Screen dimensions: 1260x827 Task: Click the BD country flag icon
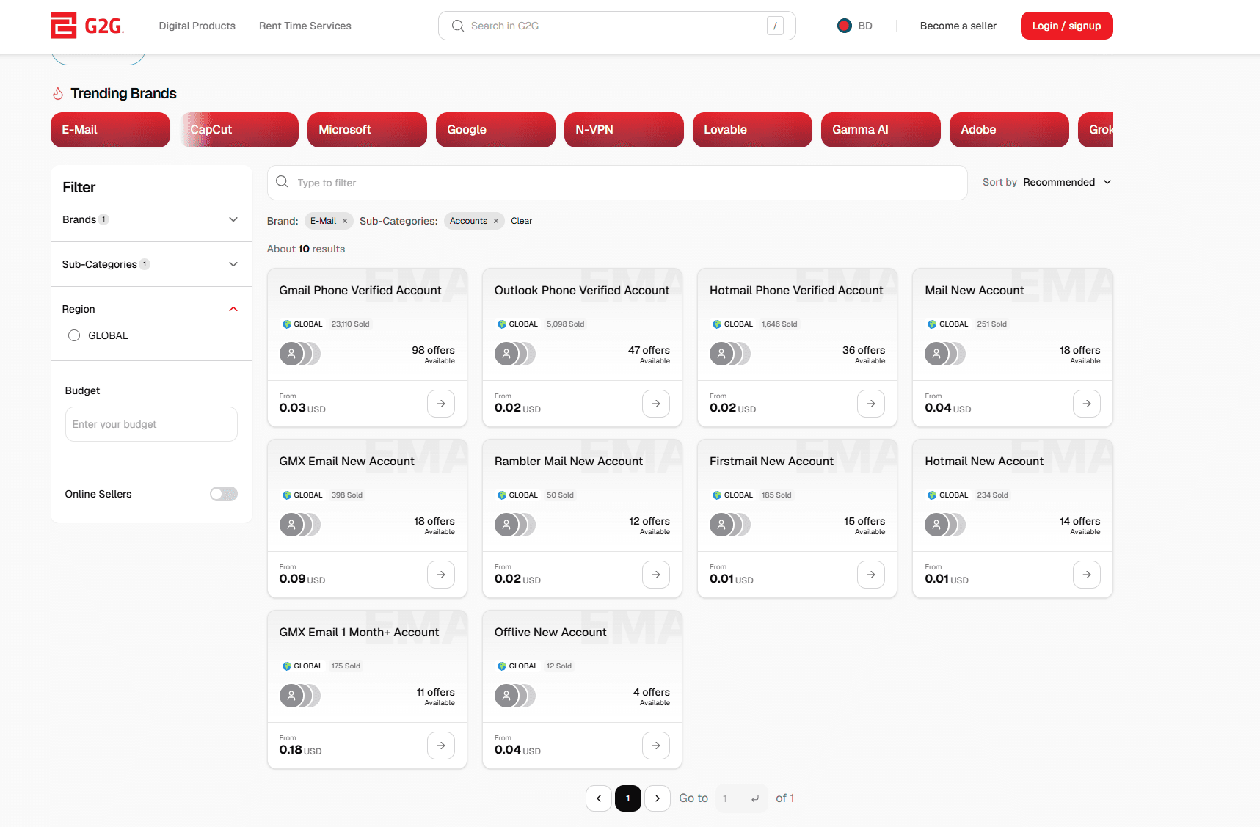(x=845, y=26)
